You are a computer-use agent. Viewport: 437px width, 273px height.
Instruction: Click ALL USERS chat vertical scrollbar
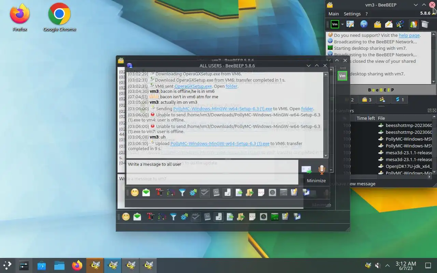click(x=326, y=115)
